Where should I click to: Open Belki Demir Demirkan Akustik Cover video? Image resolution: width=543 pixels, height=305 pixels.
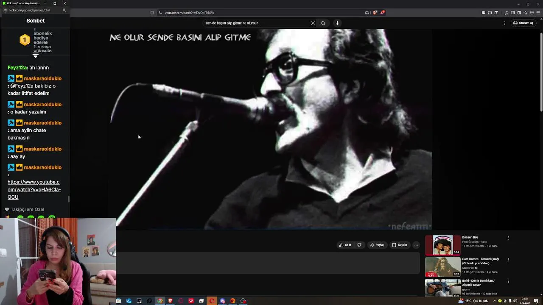coord(442,288)
